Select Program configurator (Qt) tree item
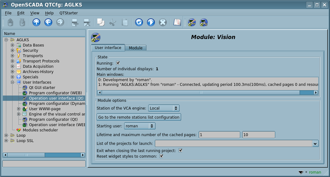Viewport: 330px width, 177px height. (x=53, y=120)
